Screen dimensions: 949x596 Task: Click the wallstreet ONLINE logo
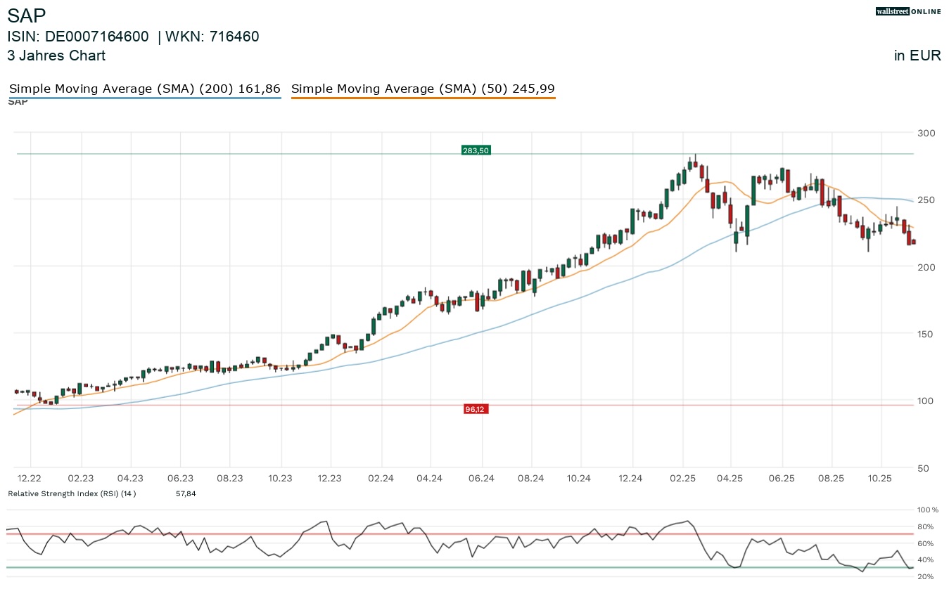(908, 11)
